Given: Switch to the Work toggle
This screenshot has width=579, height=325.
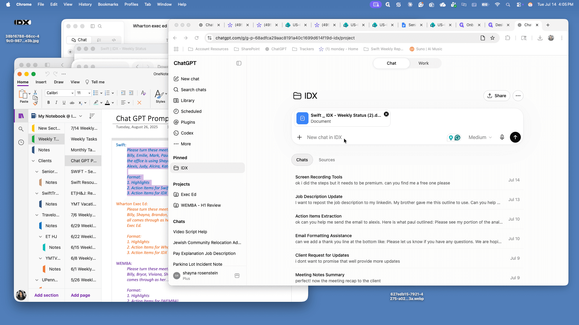Looking at the screenshot, I should coord(423,63).
